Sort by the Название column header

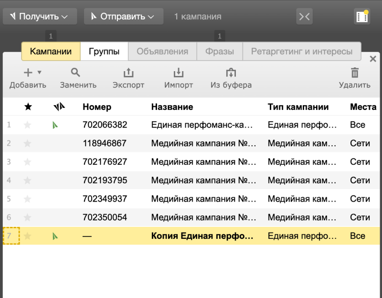(172, 107)
